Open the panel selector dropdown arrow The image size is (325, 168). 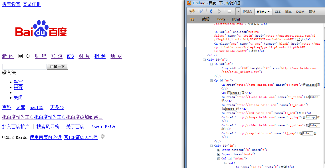coord(238,11)
